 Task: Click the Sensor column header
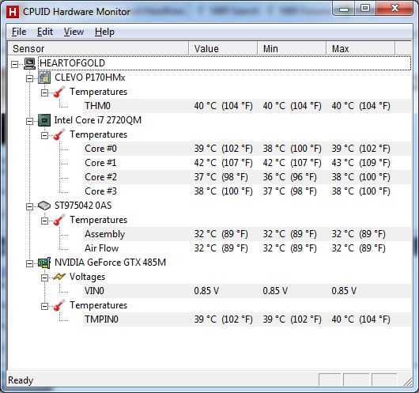98,49
